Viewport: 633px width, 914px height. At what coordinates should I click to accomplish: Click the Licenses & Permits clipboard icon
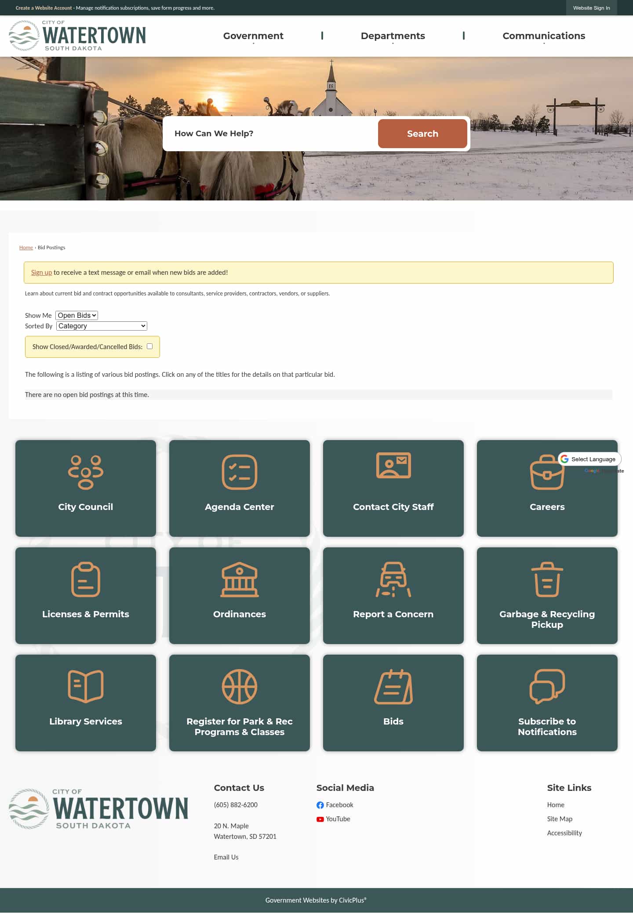86,579
